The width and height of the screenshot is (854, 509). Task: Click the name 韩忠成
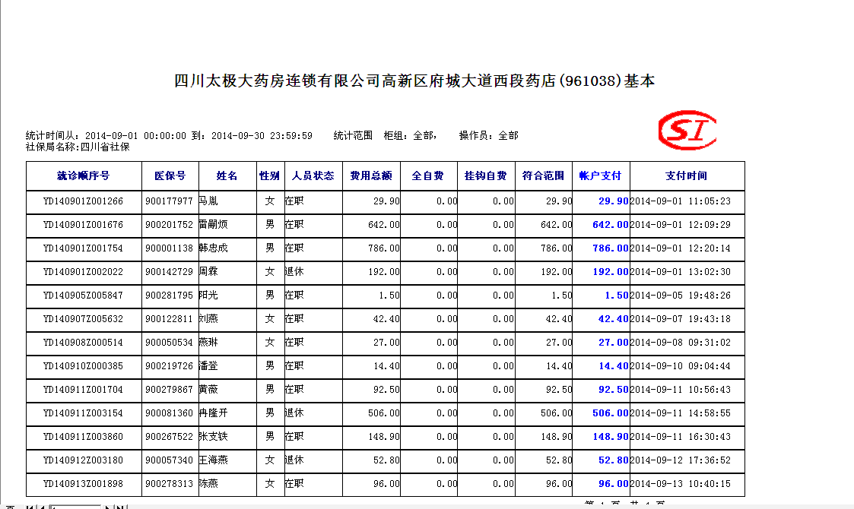[214, 248]
